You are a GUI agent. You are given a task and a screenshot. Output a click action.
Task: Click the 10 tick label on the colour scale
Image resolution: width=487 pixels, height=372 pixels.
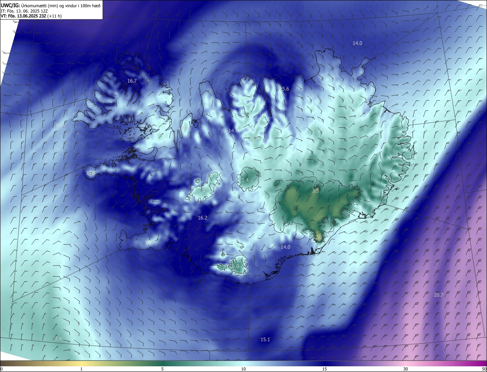tap(243, 369)
